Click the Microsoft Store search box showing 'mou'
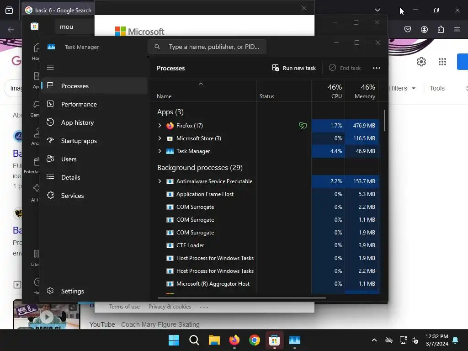The height and width of the screenshot is (351, 468). (74, 27)
